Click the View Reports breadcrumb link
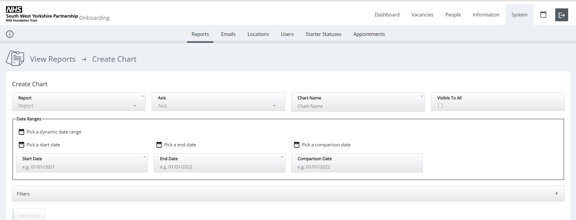 [x=53, y=59]
